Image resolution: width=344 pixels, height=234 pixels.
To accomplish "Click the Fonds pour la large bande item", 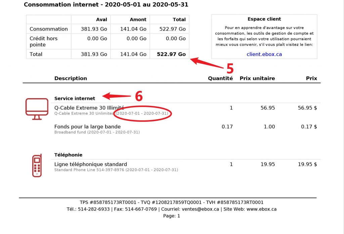I will click(87, 127).
